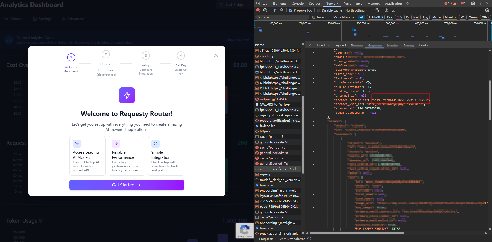
Task: Click the pretty print braces icon
Action: coord(309,239)
